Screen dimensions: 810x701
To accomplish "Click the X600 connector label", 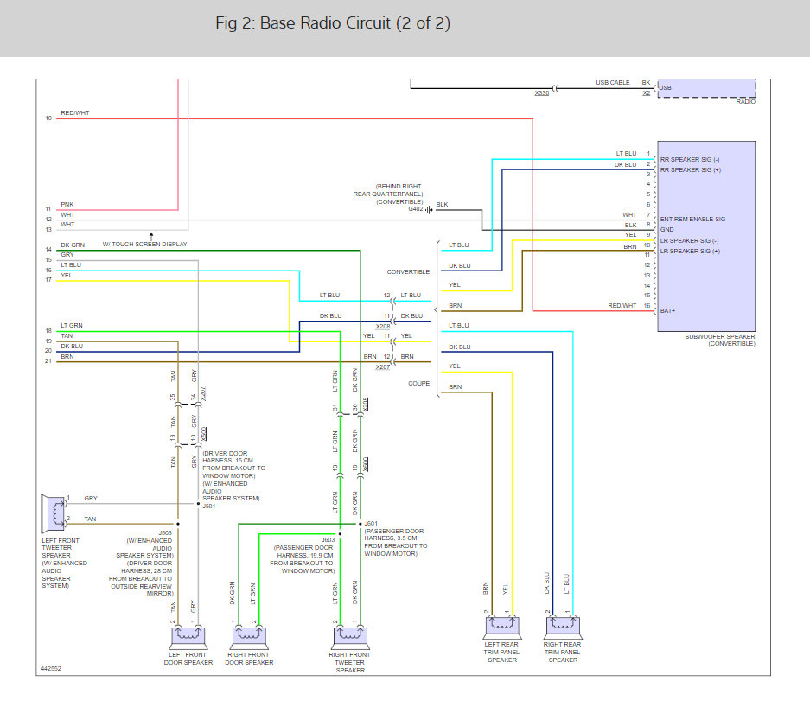I will pyautogui.click(x=366, y=464).
